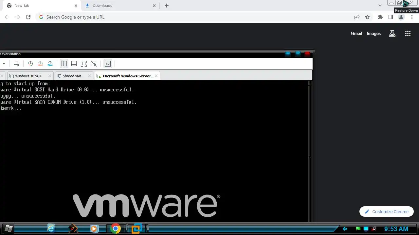Open Chrome profile avatar menu

[401, 17]
